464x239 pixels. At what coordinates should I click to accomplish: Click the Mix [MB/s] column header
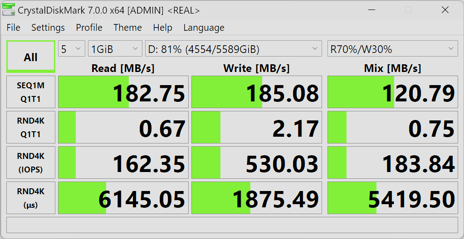pos(392,68)
